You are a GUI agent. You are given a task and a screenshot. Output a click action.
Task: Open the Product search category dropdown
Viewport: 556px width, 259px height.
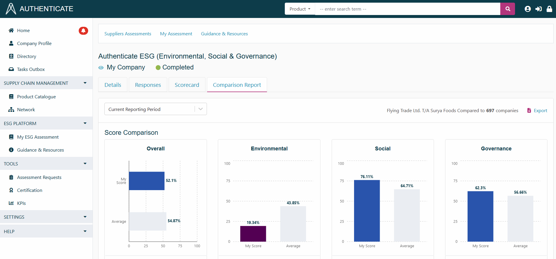point(300,9)
